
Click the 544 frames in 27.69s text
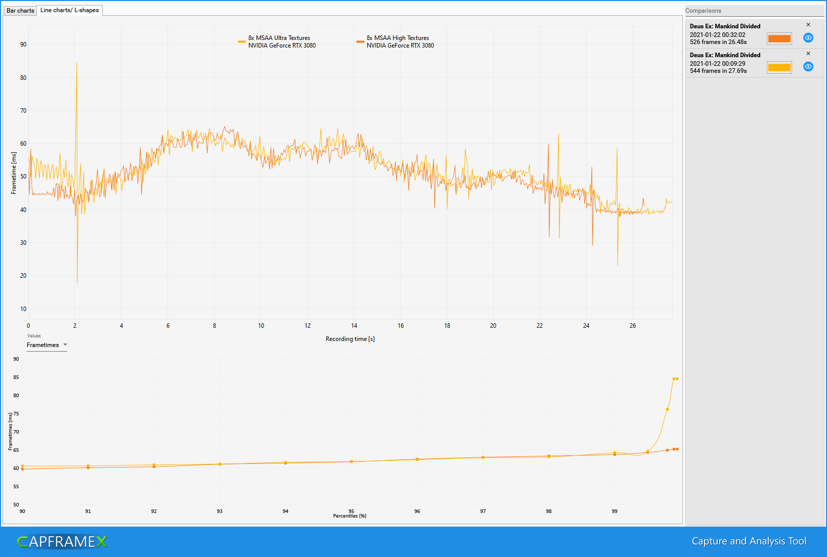[x=718, y=71]
